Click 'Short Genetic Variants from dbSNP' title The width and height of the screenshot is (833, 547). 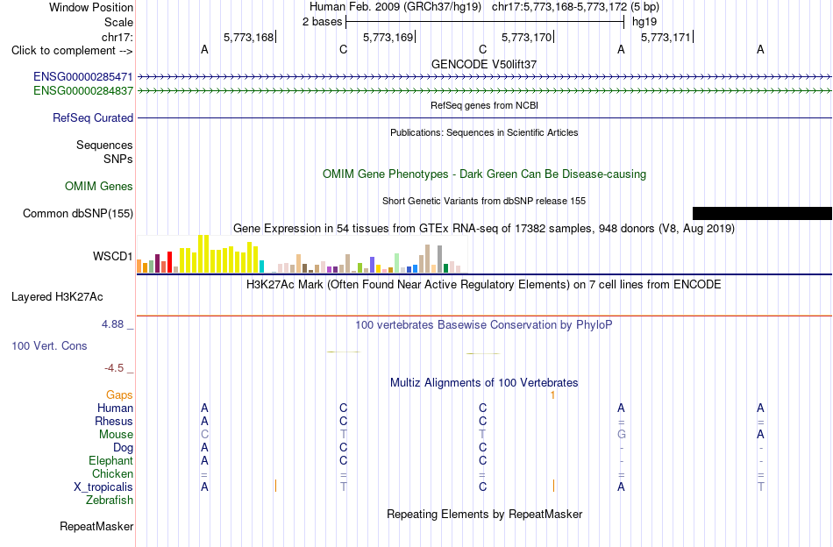484,201
